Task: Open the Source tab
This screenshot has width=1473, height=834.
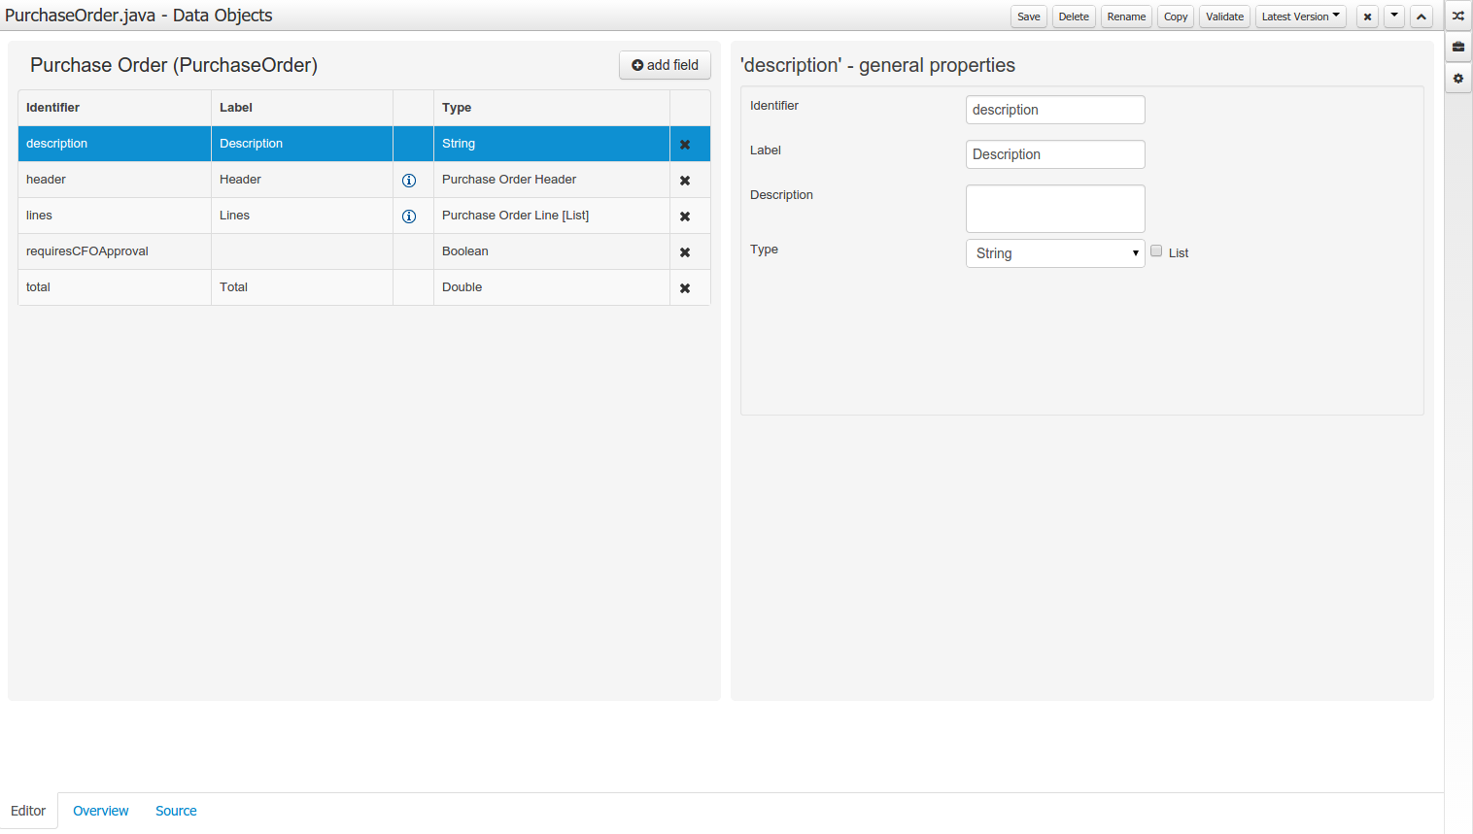Action: pyautogui.click(x=176, y=811)
